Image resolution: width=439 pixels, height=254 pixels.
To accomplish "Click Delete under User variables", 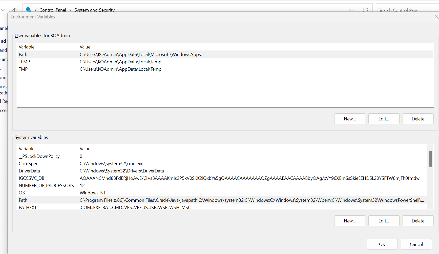I will [418, 119].
